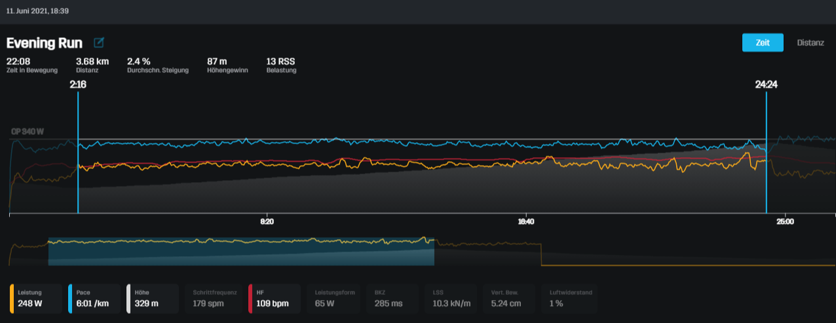Show the Luftwiderstand 1 % metric
Viewport: 836px width, 323px height.
click(x=570, y=299)
